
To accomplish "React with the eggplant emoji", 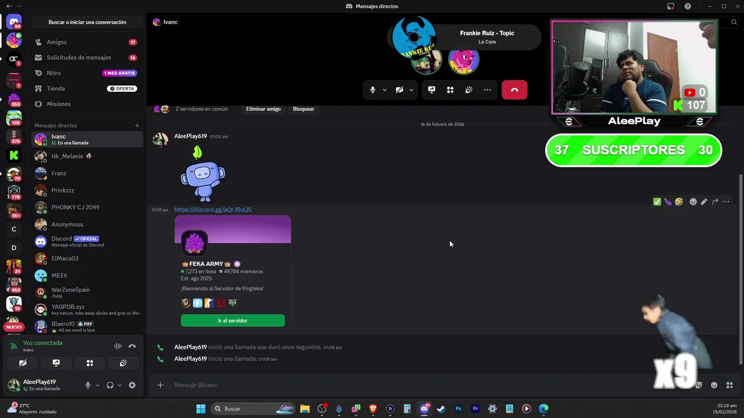I will 668,202.
